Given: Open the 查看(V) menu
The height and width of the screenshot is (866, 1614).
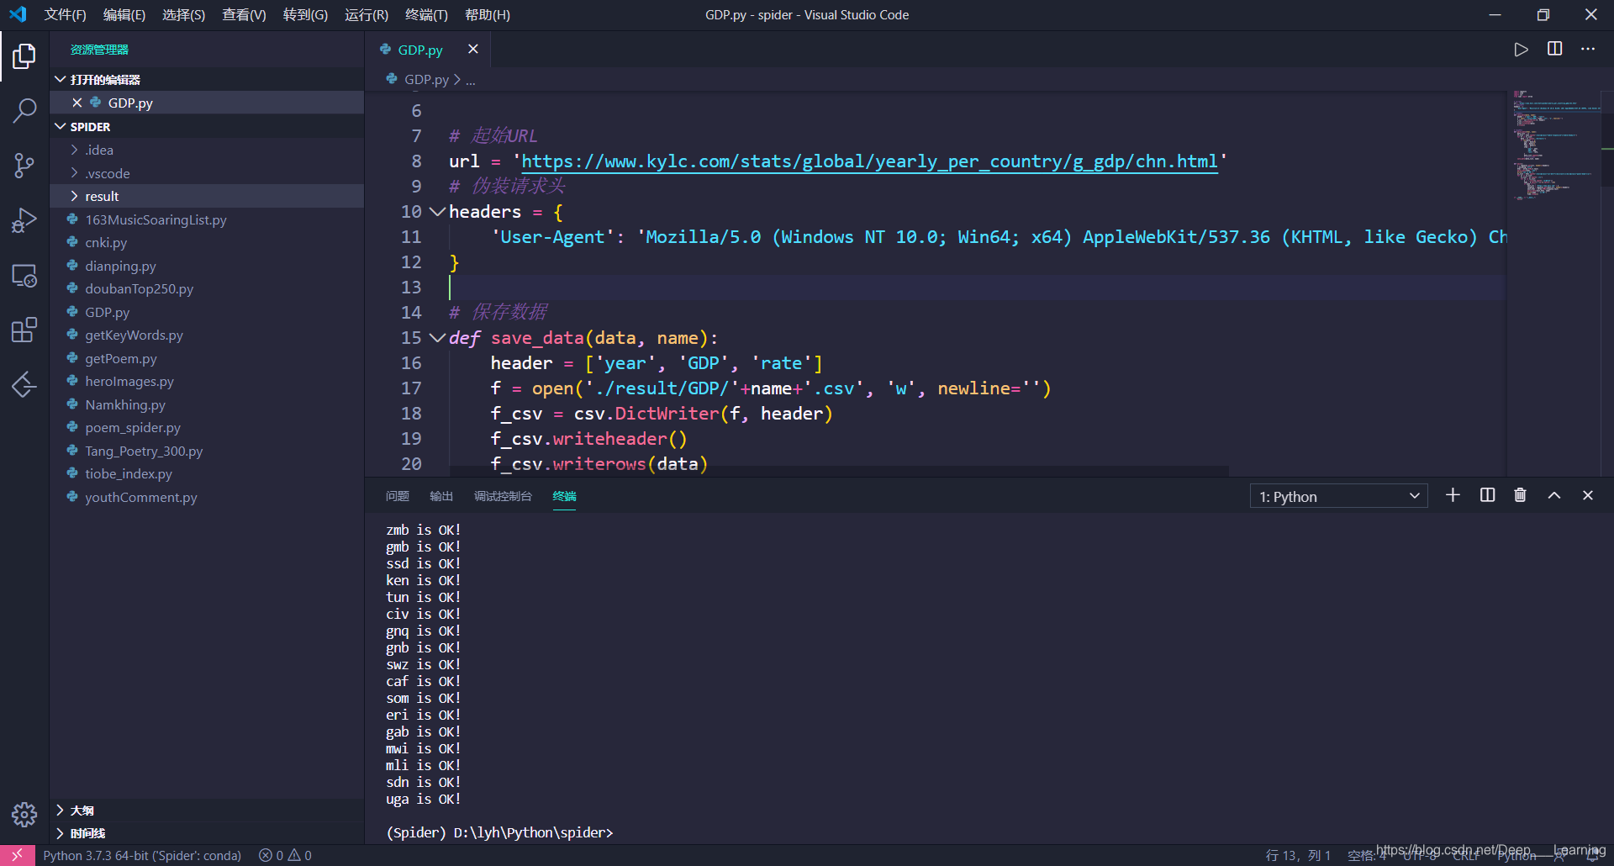Looking at the screenshot, I should tap(244, 14).
